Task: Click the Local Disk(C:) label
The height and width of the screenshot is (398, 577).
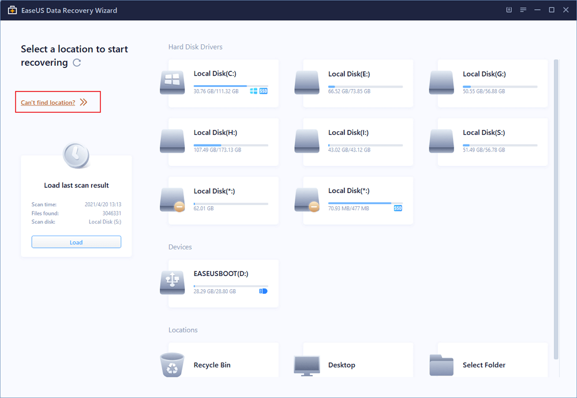Action: [215, 74]
